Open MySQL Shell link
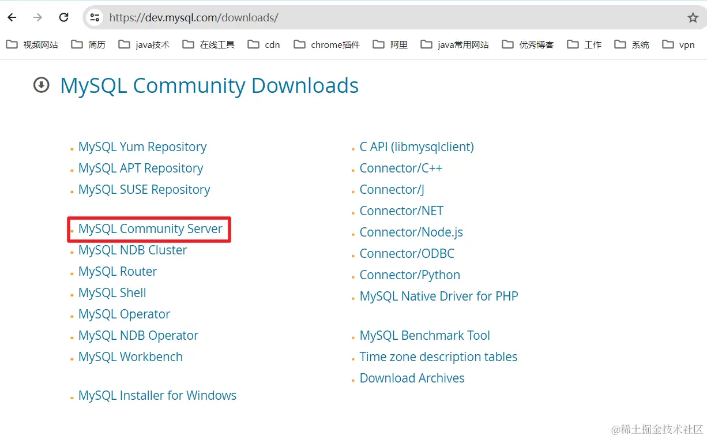This screenshot has height=439, width=707. coord(112,293)
